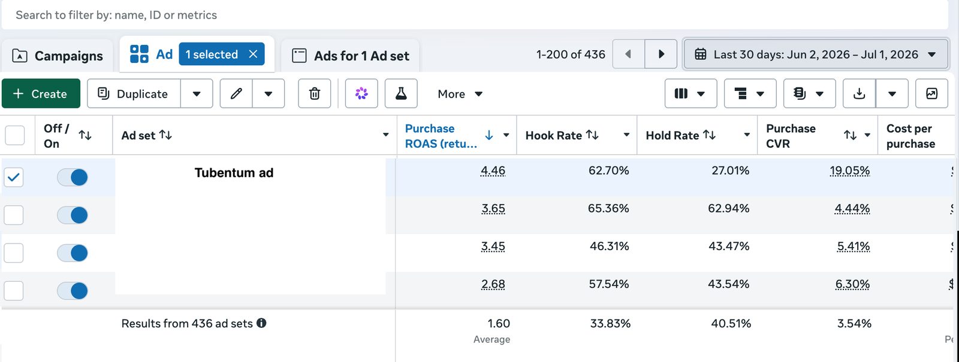
Task: Check the checkbox for 3.65 ROAS row
Action: (14, 215)
